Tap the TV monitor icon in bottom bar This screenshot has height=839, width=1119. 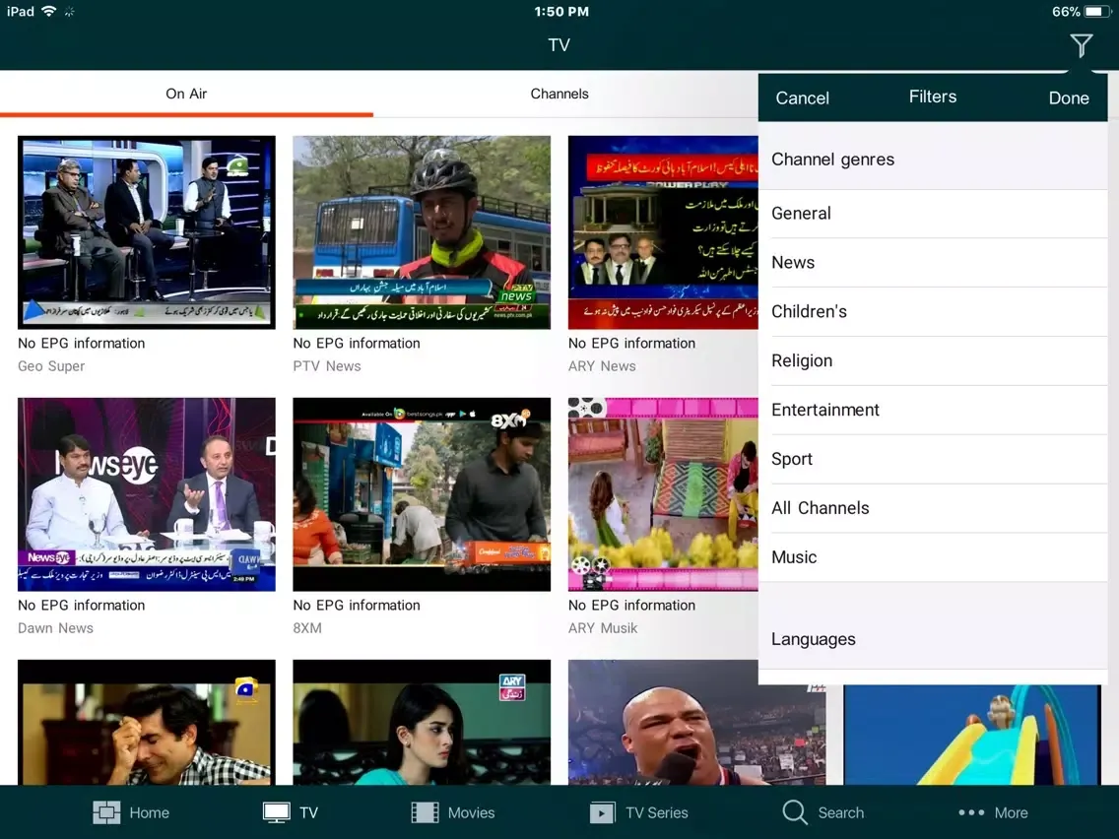[x=276, y=811]
